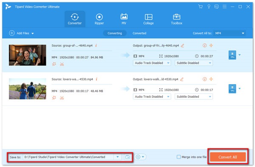255x167 pixels.
Task: Click the Convert All button
Action: coord(228,157)
